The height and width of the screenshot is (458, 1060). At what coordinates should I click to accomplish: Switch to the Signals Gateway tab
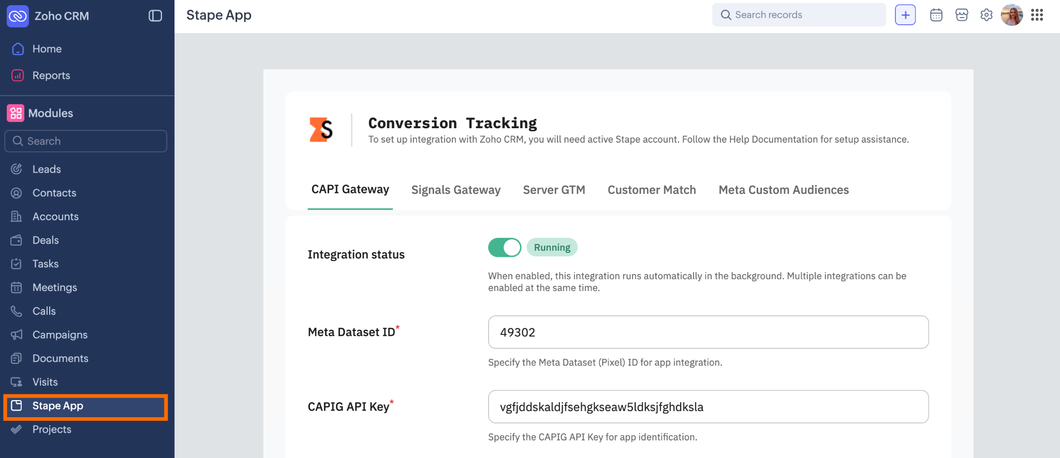point(456,190)
